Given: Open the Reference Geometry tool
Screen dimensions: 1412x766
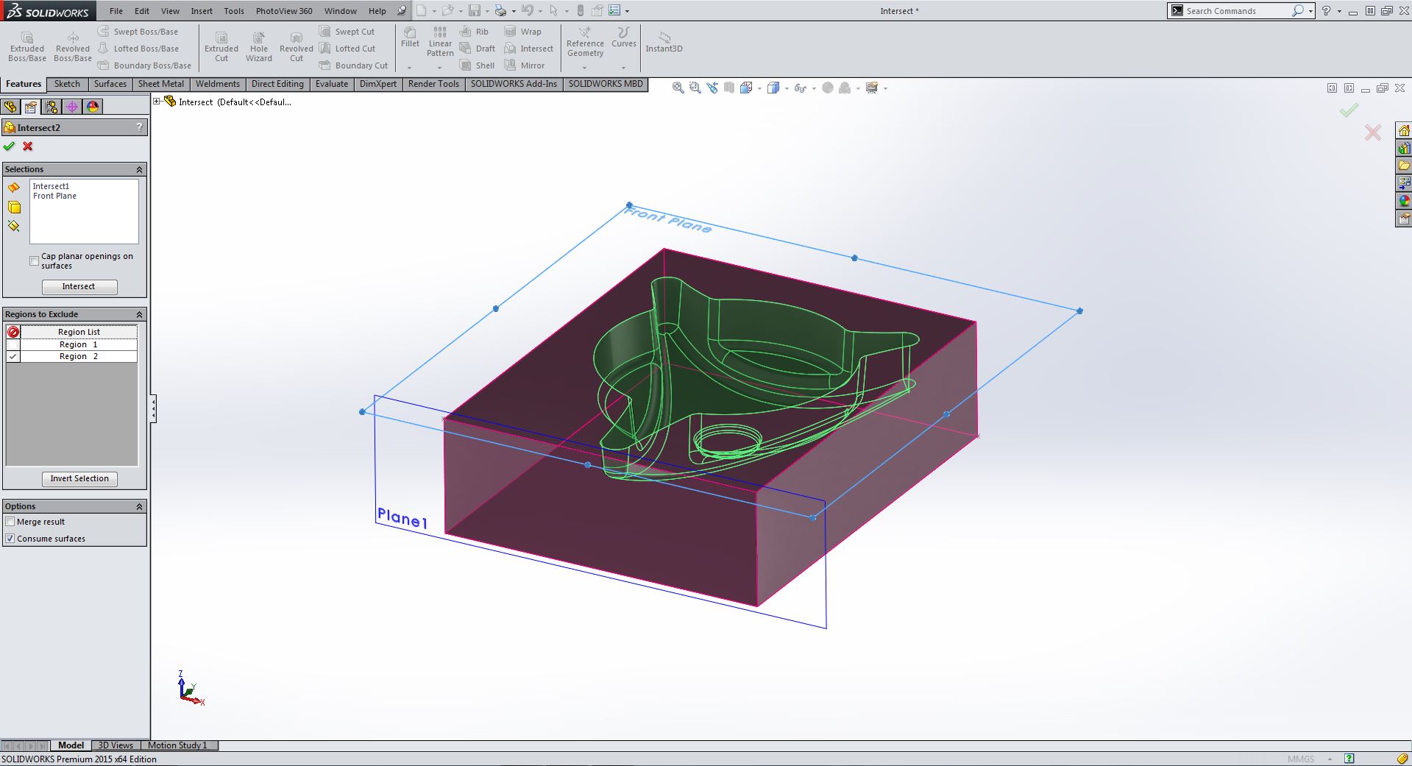Looking at the screenshot, I should coord(585,43).
